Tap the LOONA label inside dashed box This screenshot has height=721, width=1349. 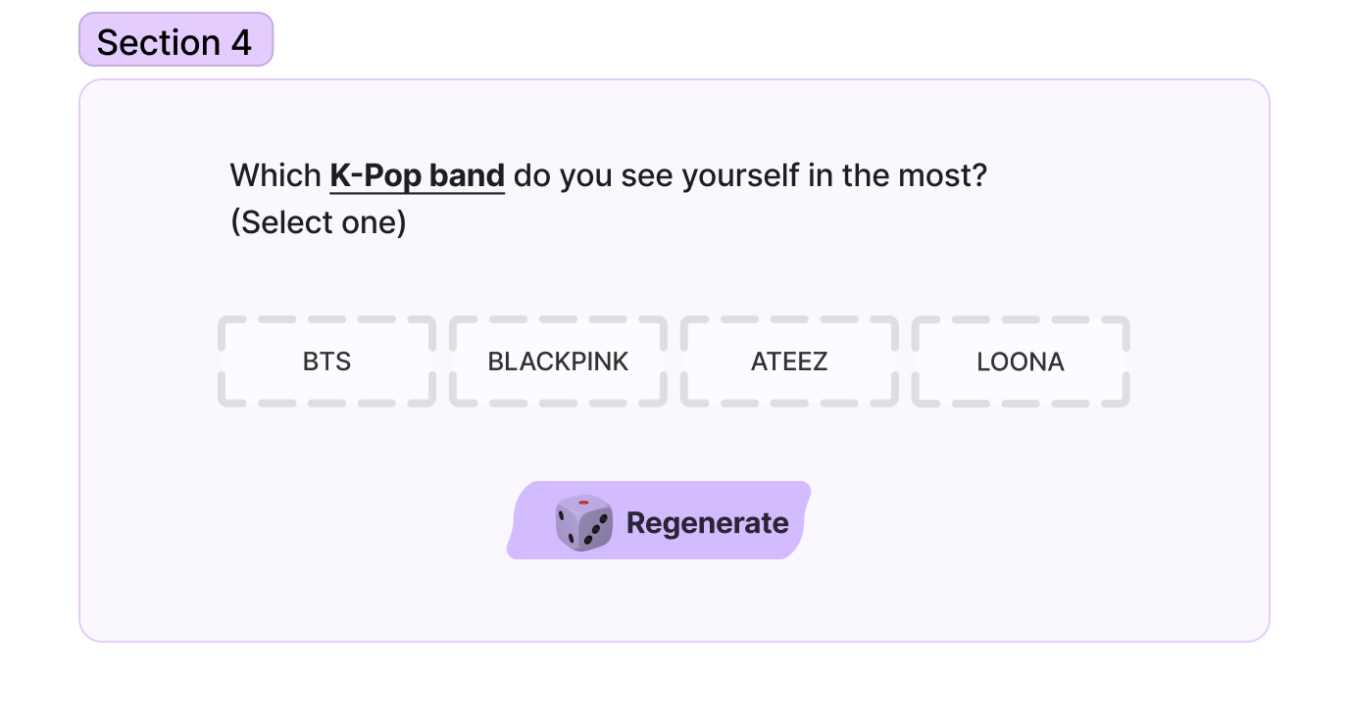click(x=1021, y=361)
